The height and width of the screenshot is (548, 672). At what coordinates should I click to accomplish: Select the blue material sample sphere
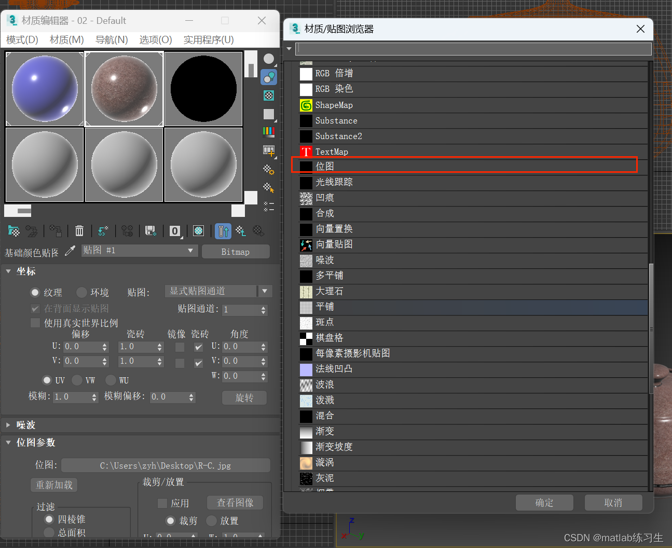[x=45, y=89]
